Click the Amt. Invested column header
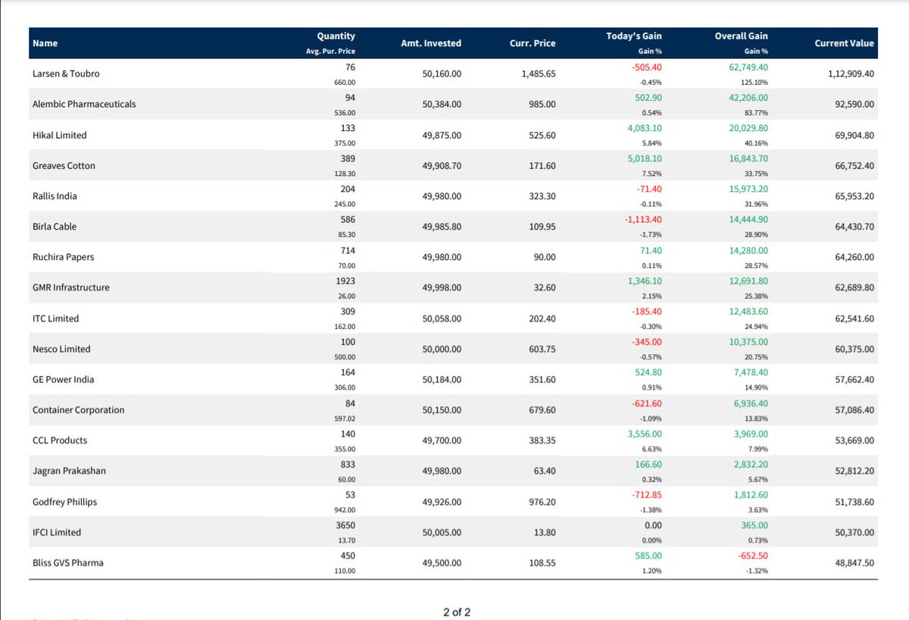This screenshot has width=909, height=620. (431, 44)
